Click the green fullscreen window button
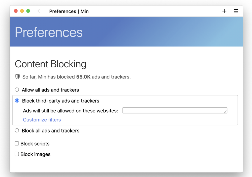 pos(28,11)
